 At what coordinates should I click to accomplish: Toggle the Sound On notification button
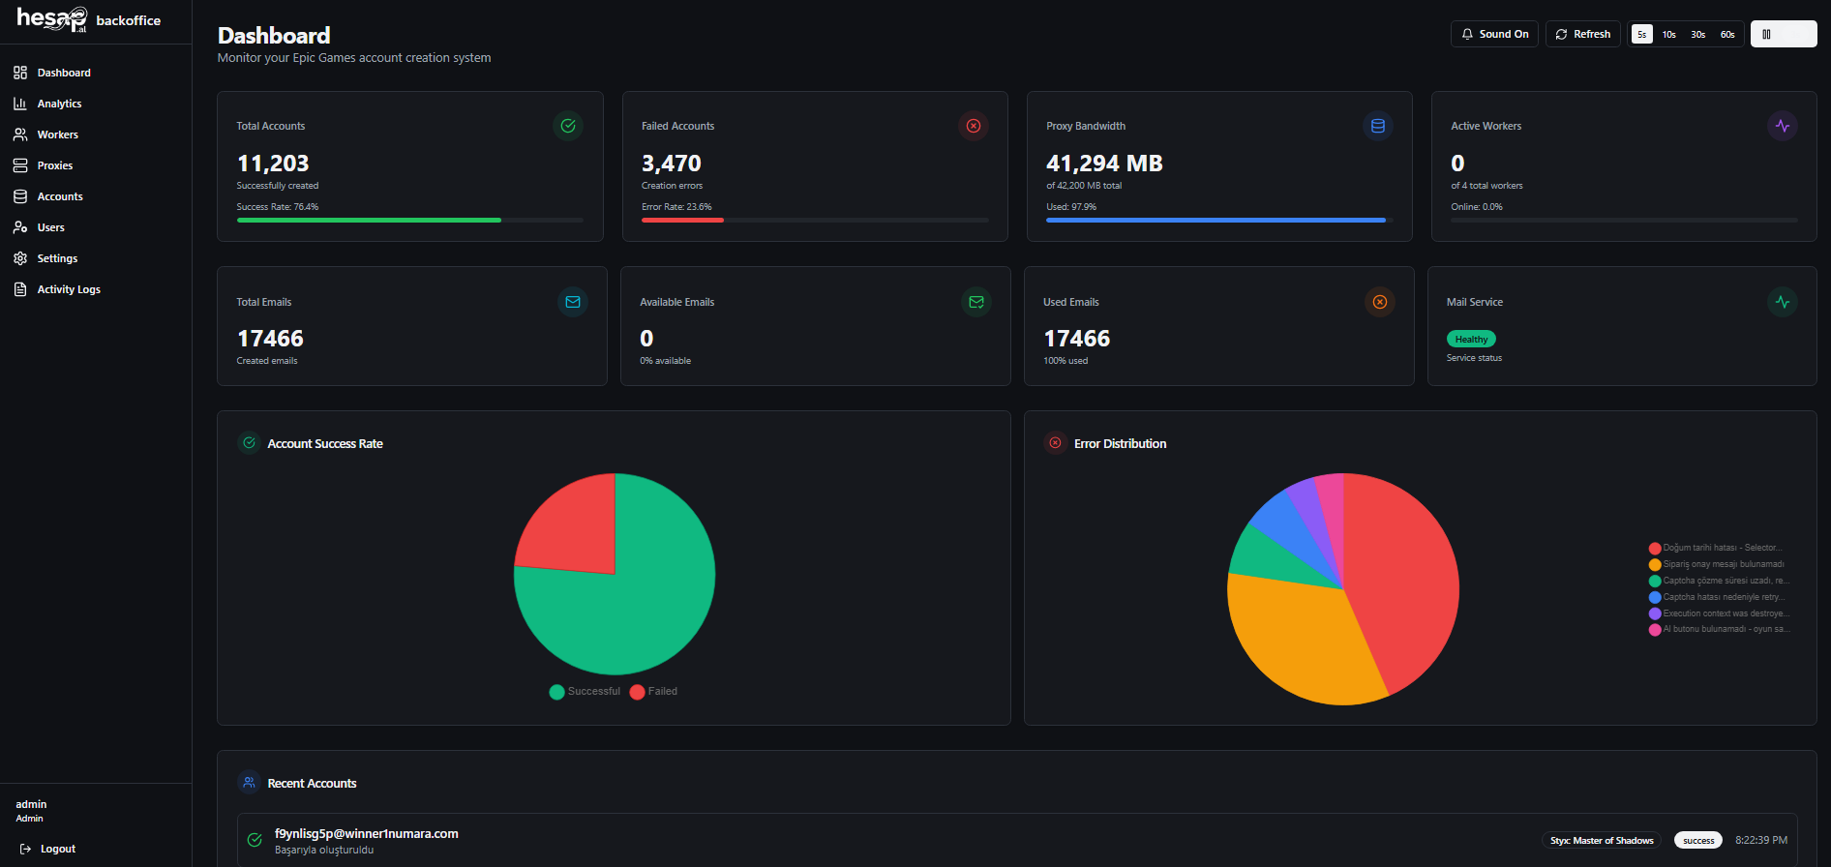[x=1494, y=34]
